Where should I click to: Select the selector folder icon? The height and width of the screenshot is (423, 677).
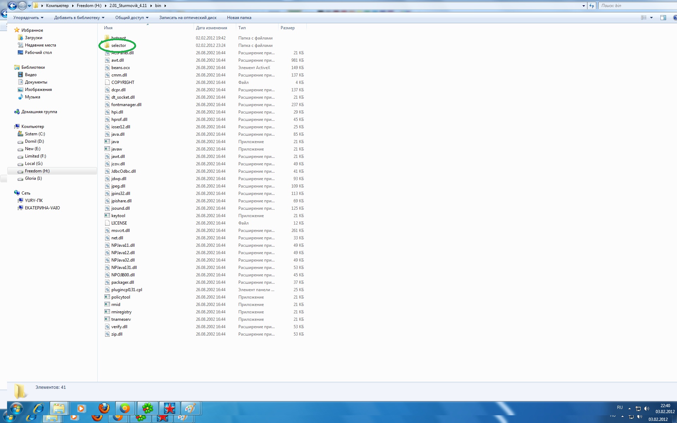pyautogui.click(x=107, y=45)
